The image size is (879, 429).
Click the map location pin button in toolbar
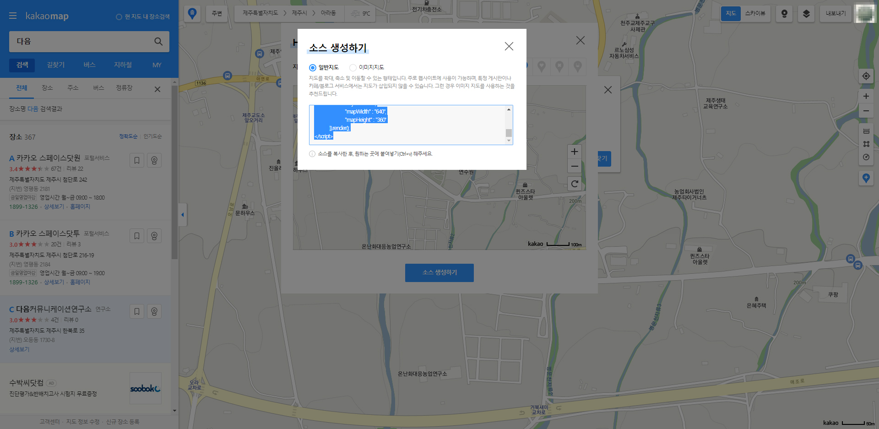(192, 13)
